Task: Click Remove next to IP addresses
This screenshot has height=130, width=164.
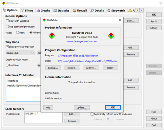Action: (x=72, y=121)
